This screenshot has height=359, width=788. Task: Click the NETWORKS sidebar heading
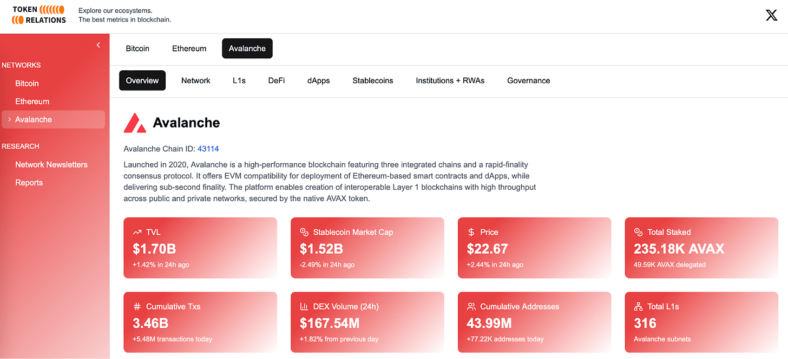click(21, 65)
